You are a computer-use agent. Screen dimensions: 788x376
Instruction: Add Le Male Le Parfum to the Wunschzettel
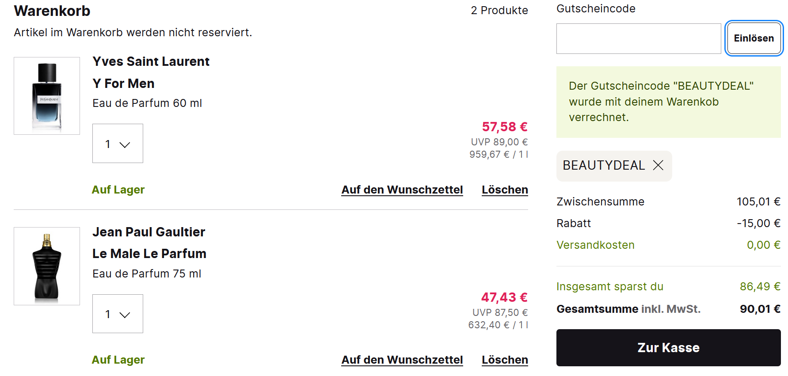(x=402, y=360)
